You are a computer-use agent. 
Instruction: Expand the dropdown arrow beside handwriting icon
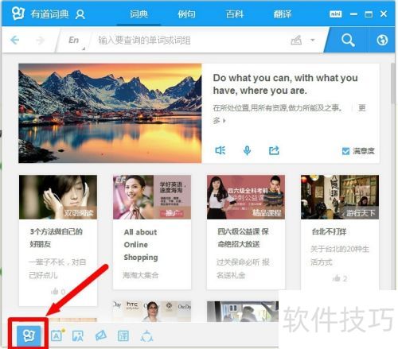tap(313, 41)
